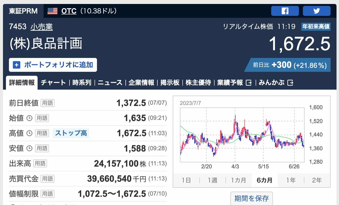
Task: Open the 用語 glossary for 出来高
Action: tap(40, 163)
